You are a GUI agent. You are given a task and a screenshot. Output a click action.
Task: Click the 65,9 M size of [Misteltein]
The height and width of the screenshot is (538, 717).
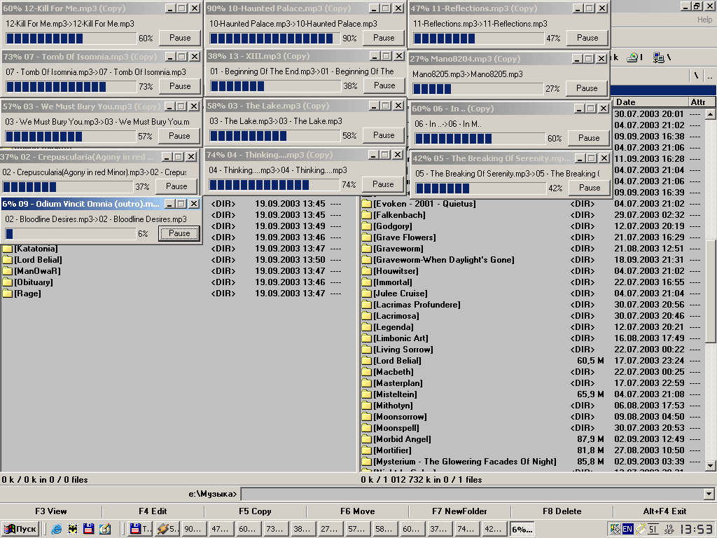point(590,394)
